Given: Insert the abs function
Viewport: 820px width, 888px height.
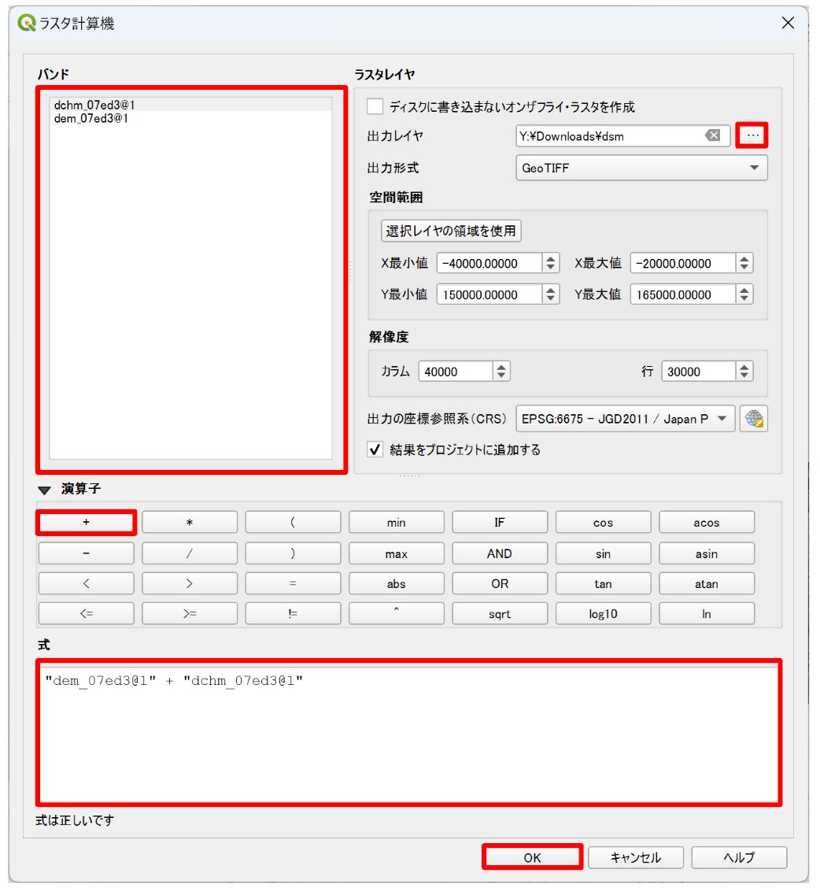Looking at the screenshot, I should pyautogui.click(x=397, y=583).
